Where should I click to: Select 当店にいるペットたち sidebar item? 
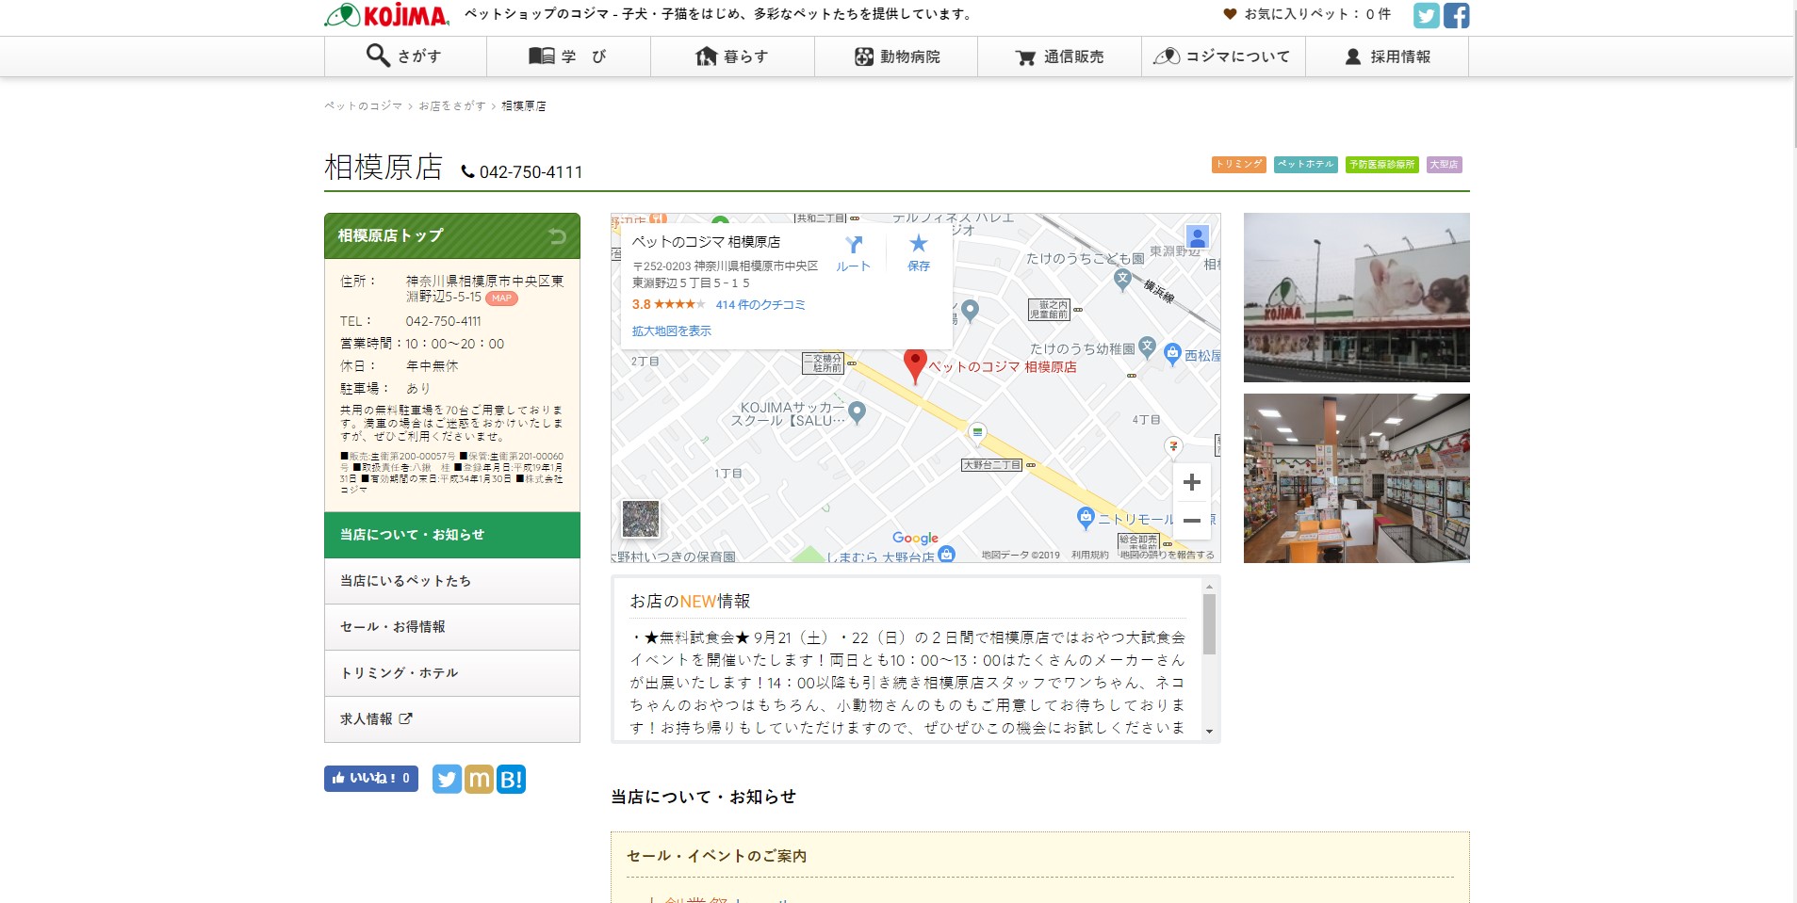pyautogui.click(x=452, y=581)
